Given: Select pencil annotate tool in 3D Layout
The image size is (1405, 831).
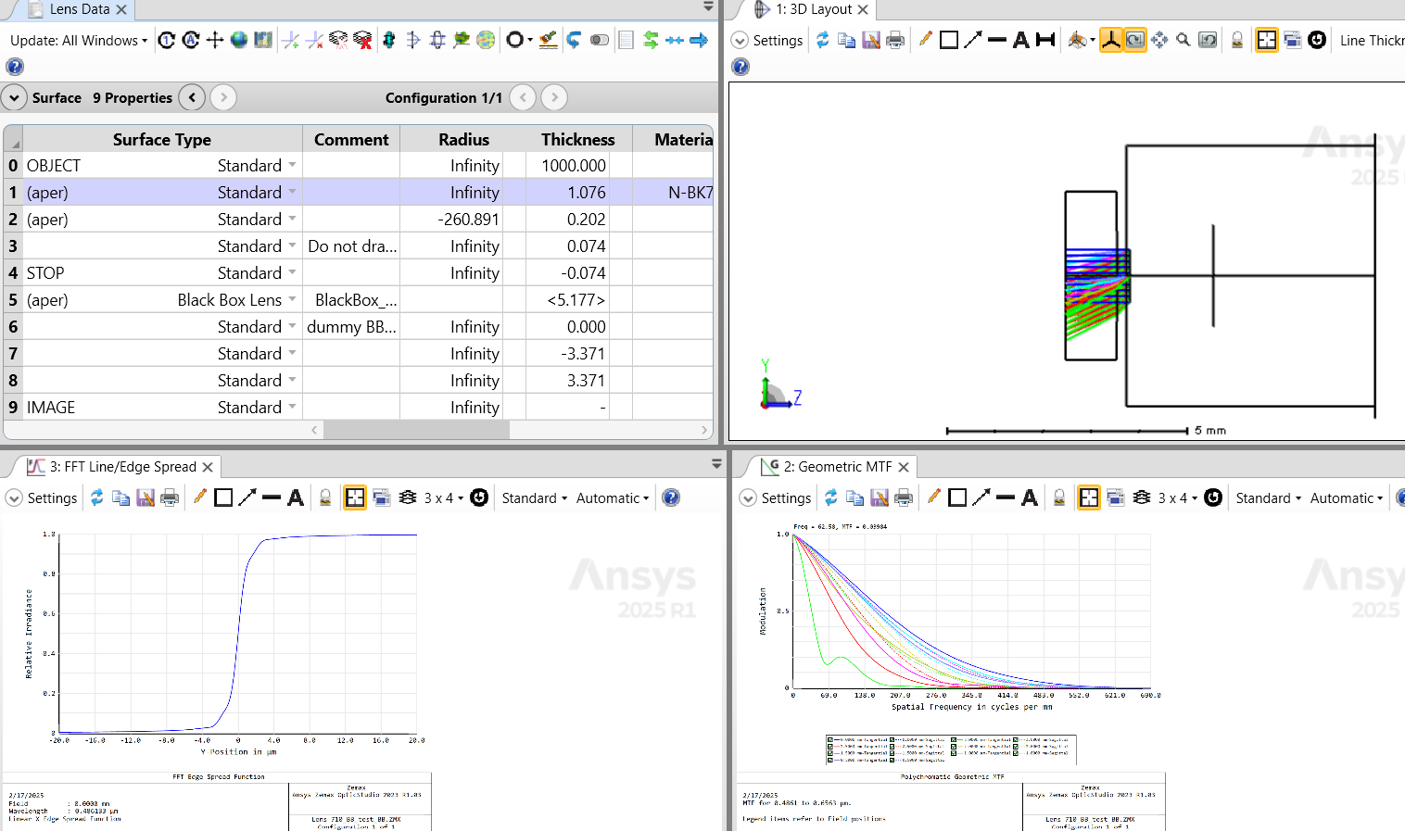Looking at the screenshot, I should pyautogui.click(x=925, y=40).
